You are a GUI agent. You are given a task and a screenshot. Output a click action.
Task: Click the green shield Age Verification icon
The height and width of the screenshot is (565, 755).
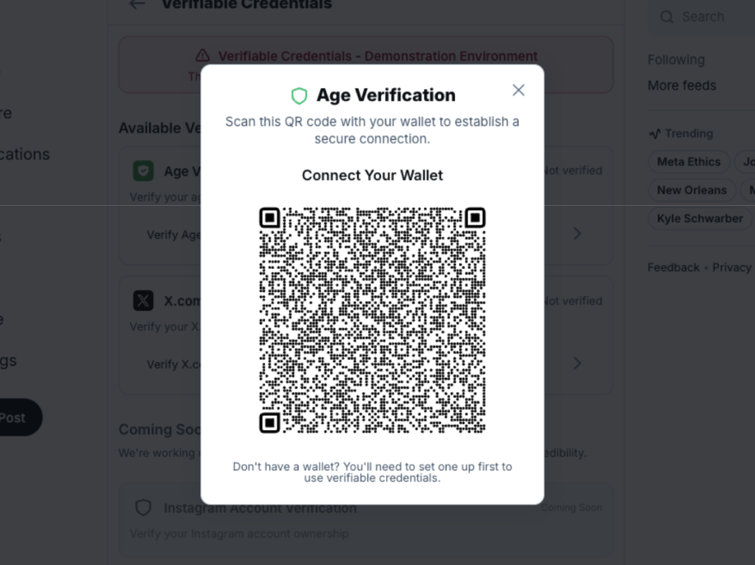pyautogui.click(x=299, y=95)
